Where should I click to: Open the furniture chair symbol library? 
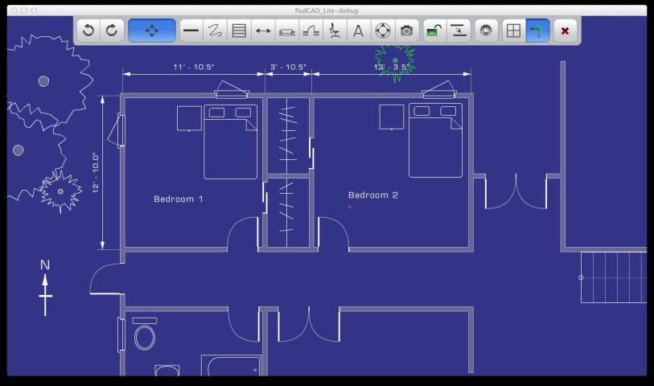point(335,31)
